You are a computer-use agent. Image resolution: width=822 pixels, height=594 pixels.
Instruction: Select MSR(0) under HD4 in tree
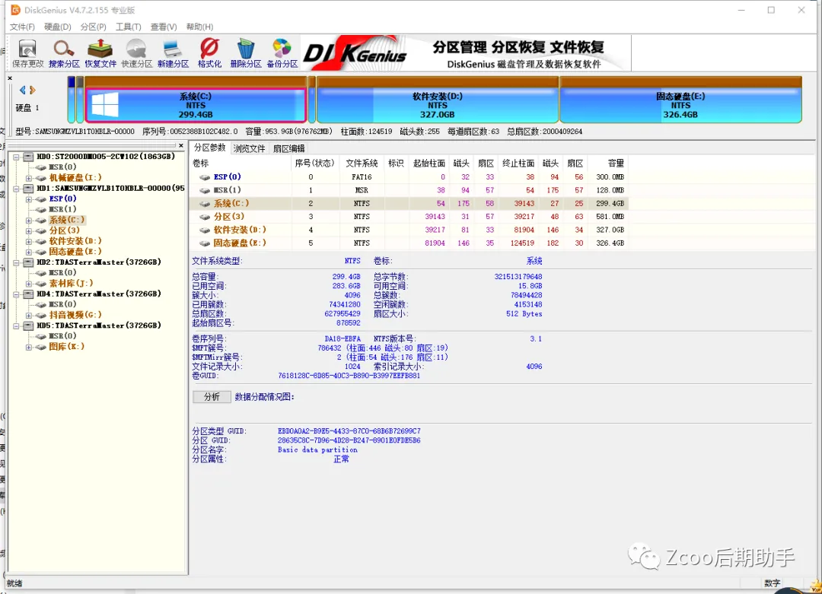tap(62, 305)
